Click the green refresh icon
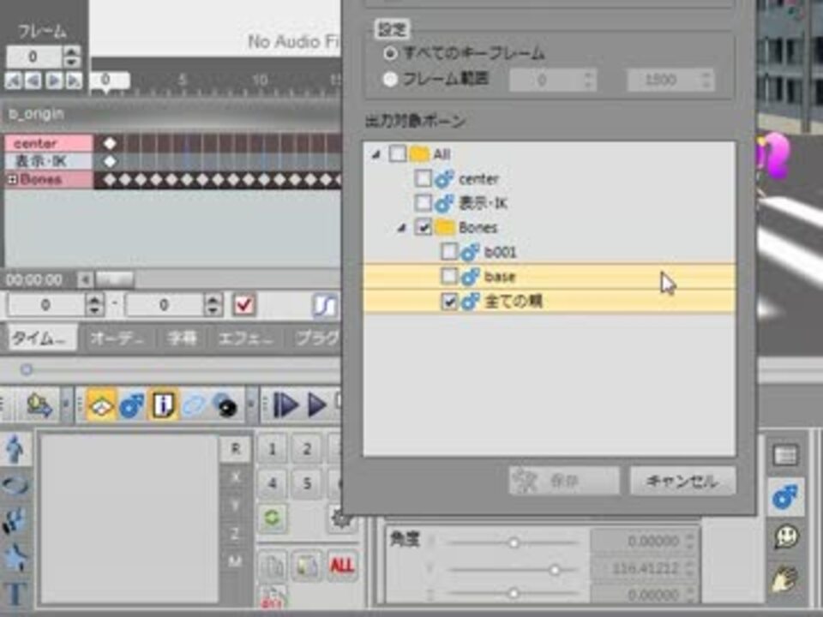The image size is (823, 617). (x=272, y=518)
